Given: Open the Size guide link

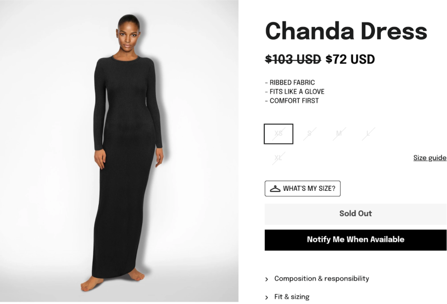Looking at the screenshot, I should point(430,158).
